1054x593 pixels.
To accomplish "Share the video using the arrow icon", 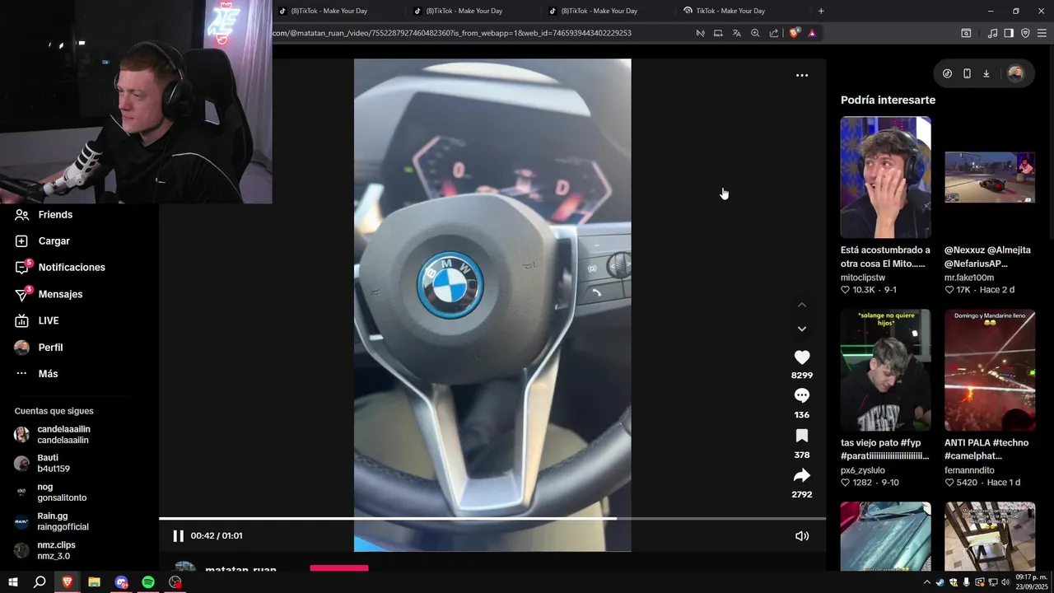I will coord(802,475).
